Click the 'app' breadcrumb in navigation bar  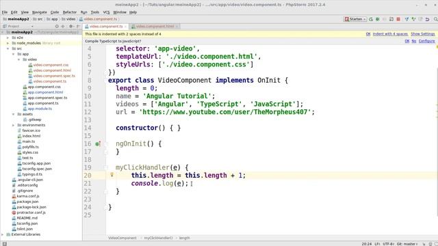[x=52, y=19]
